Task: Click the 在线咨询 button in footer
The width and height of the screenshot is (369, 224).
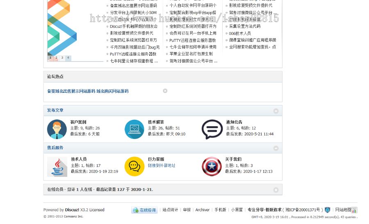Action: click(144, 210)
